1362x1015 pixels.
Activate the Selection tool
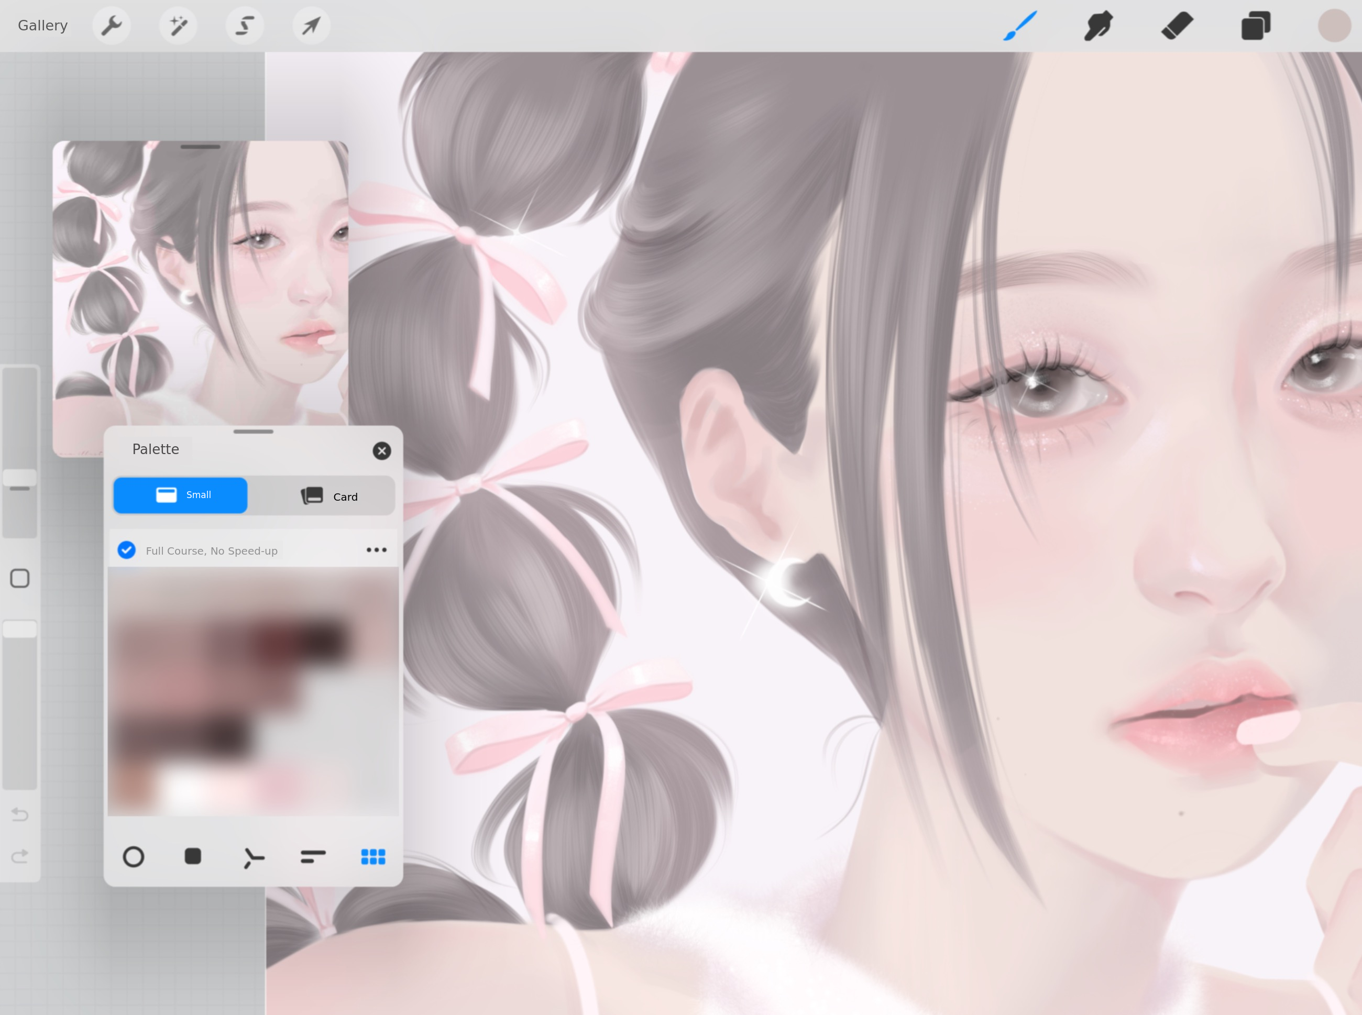coord(245,26)
